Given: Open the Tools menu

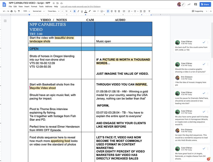Looking at the screenshot, I should coord(41,7).
